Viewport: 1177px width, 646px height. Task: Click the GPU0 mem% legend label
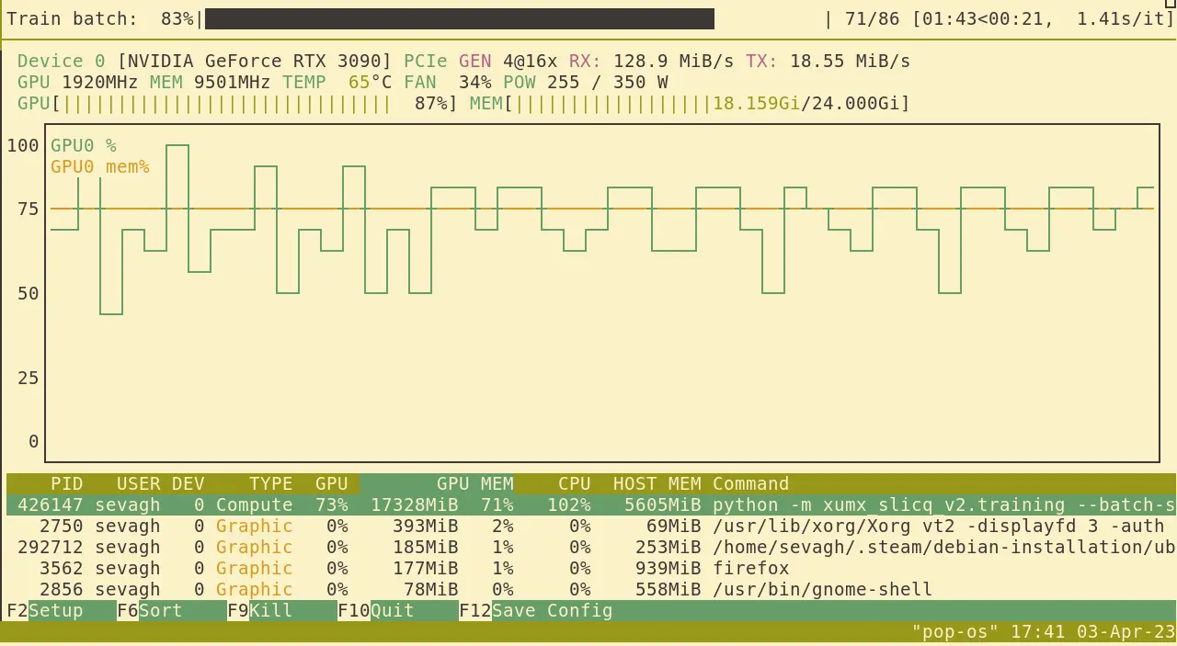(99, 167)
